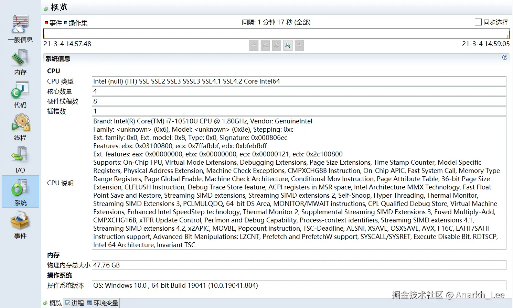Screen dimensions: 513x308
Task: Switch to the 环境变量 bottom tab
Action: (103, 303)
